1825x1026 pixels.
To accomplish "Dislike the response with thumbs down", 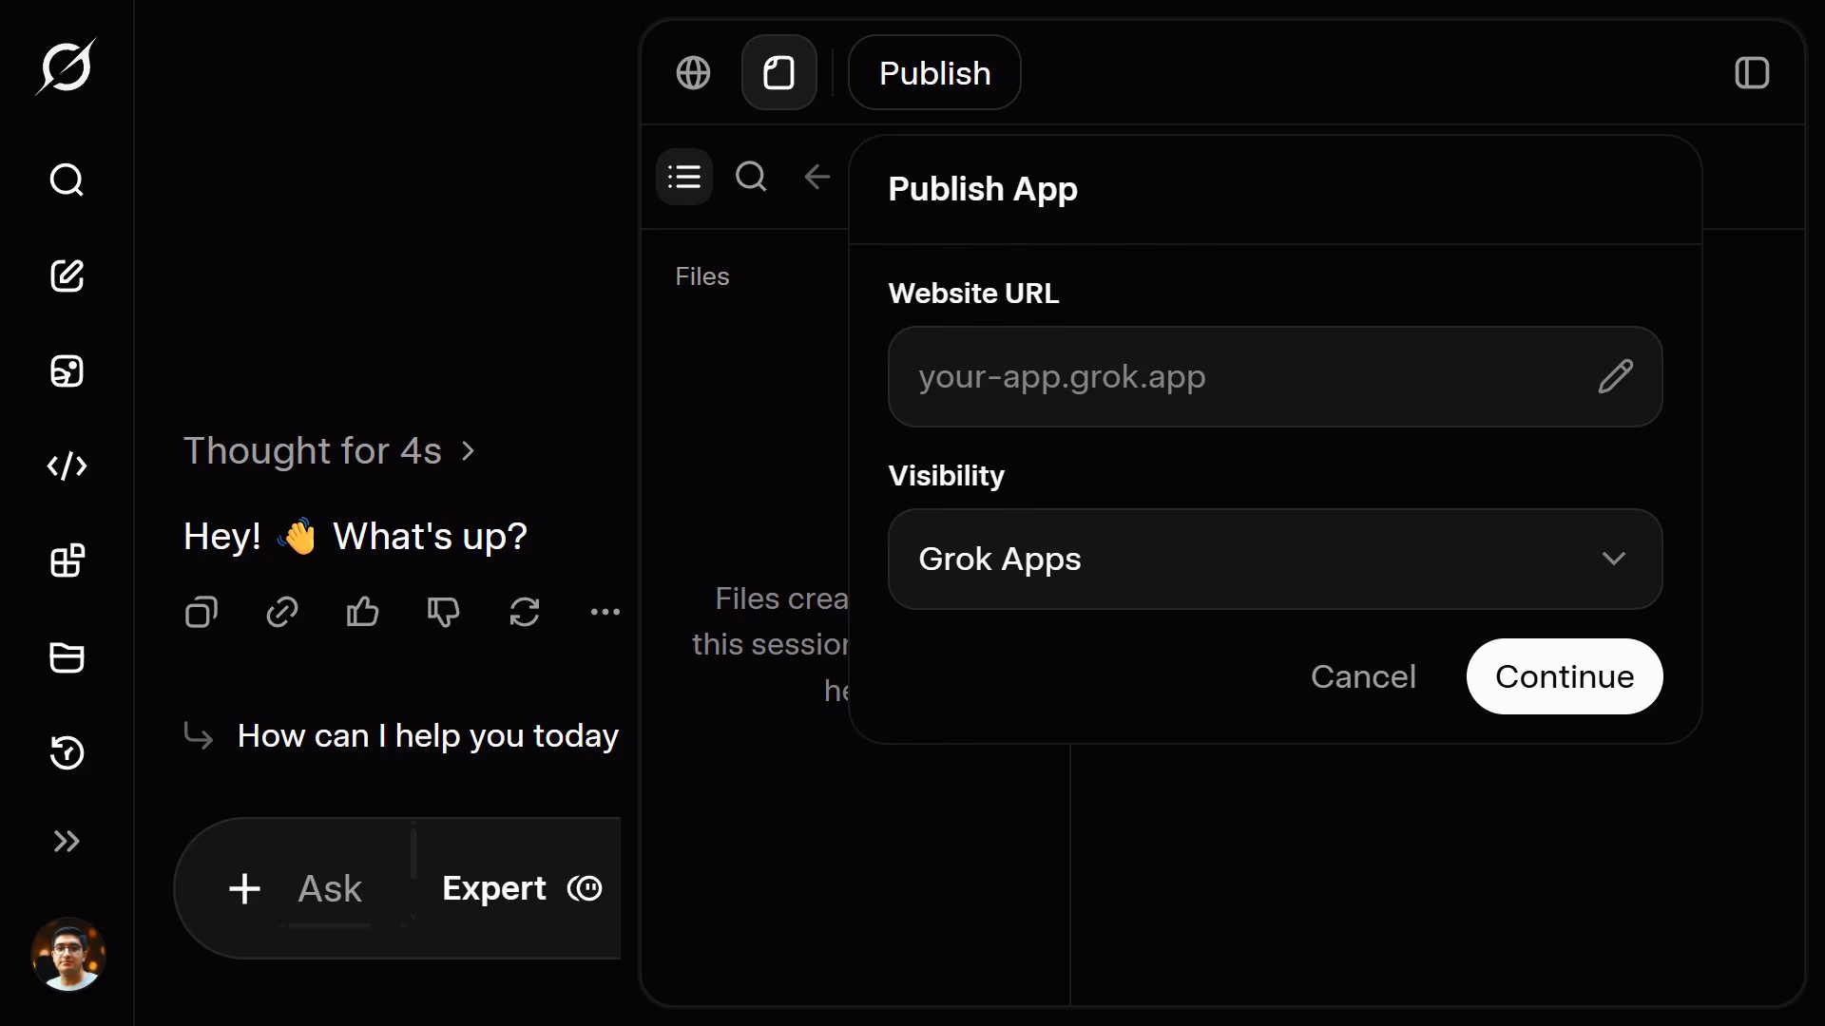I will pyautogui.click(x=444, y=612).
